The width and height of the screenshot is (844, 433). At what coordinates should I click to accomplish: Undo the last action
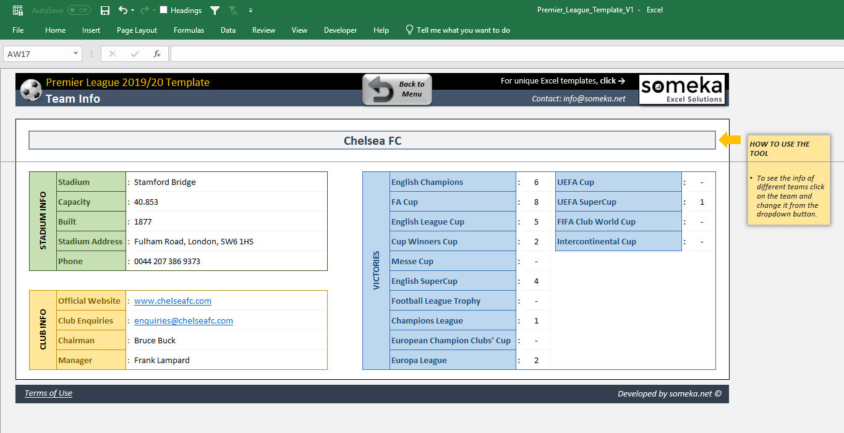pyautogui.click(x=123, y=10)
